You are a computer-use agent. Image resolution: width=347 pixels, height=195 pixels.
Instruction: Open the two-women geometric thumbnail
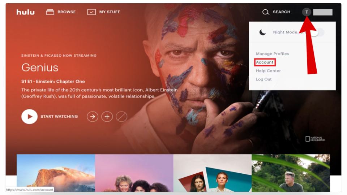[x=213, y=173]
